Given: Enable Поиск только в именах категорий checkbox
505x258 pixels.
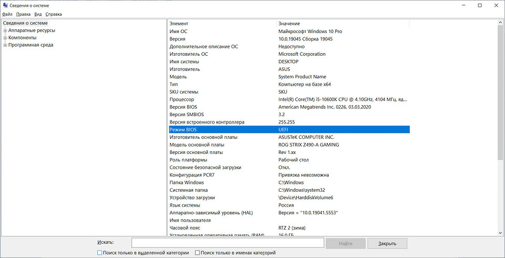Looking at the screenshot, I should tap(197, 253).
